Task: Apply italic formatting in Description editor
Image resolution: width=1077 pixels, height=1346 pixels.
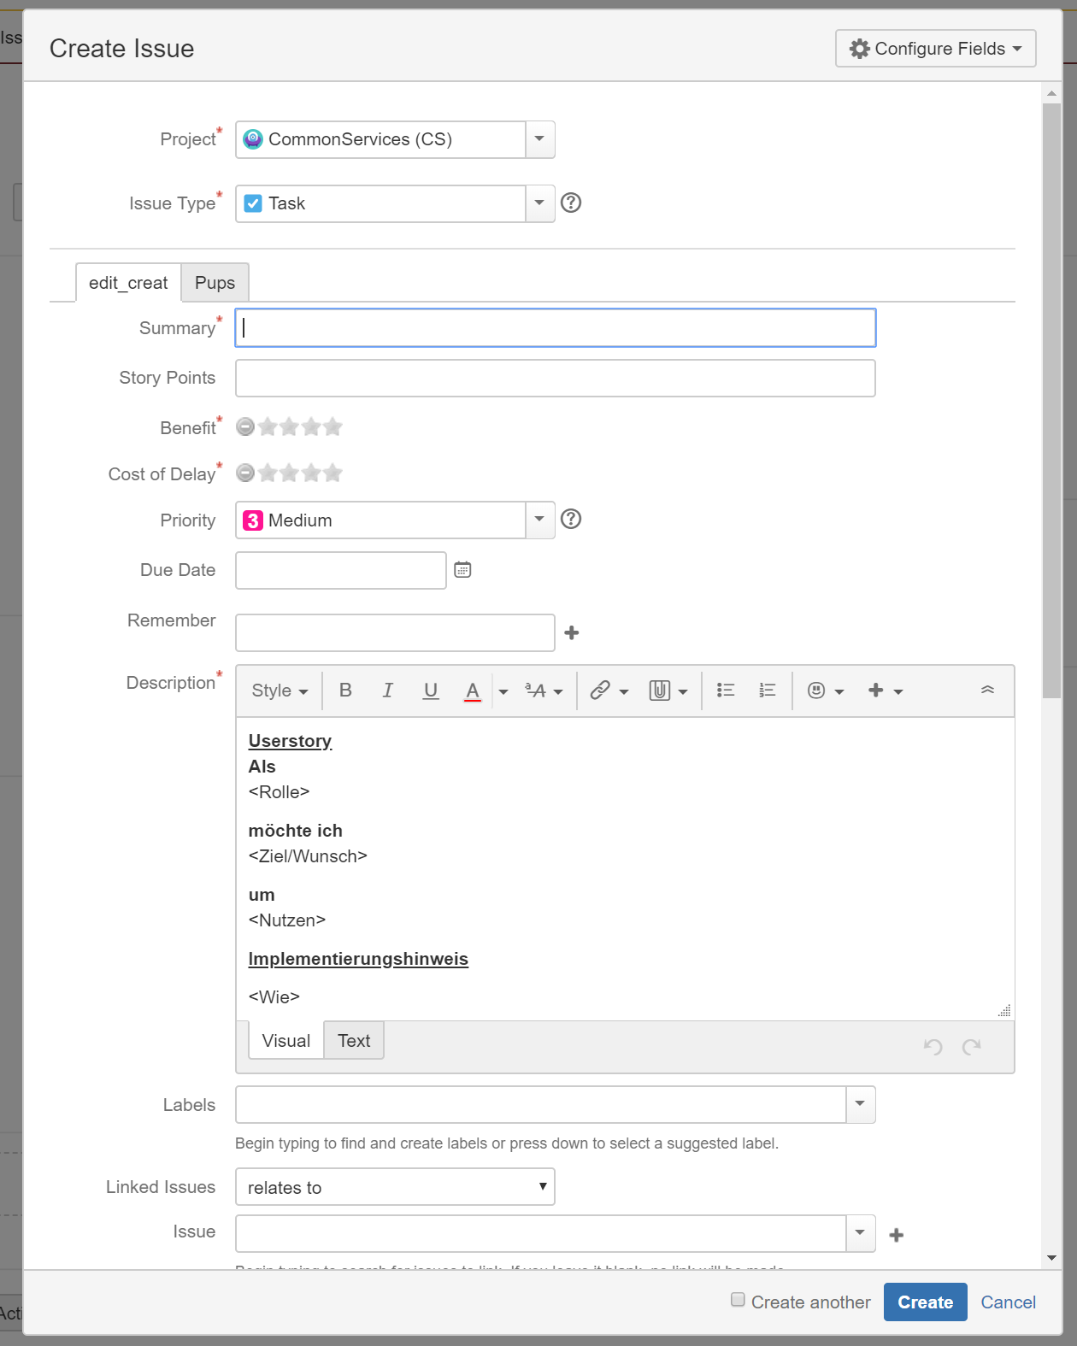Action: [387, 691]
